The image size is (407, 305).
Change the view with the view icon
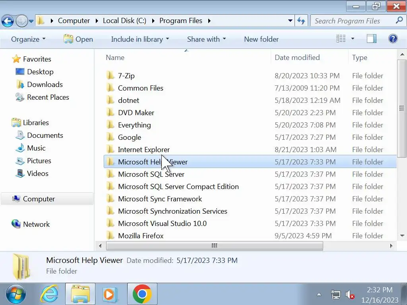coord(341,39)
